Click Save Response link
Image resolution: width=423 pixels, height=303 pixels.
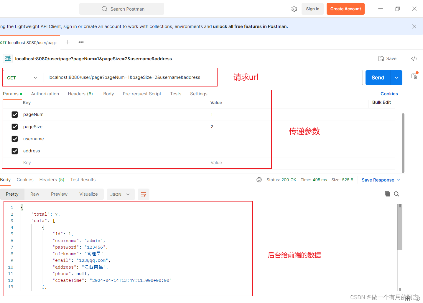[x=378, y=180]
